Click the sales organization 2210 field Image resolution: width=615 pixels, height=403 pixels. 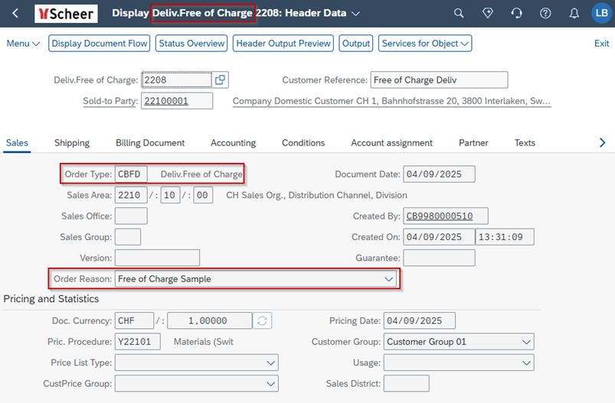[x=131, y=195]
